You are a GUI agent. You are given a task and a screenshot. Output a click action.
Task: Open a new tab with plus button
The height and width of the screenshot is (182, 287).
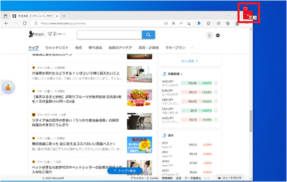64,16
